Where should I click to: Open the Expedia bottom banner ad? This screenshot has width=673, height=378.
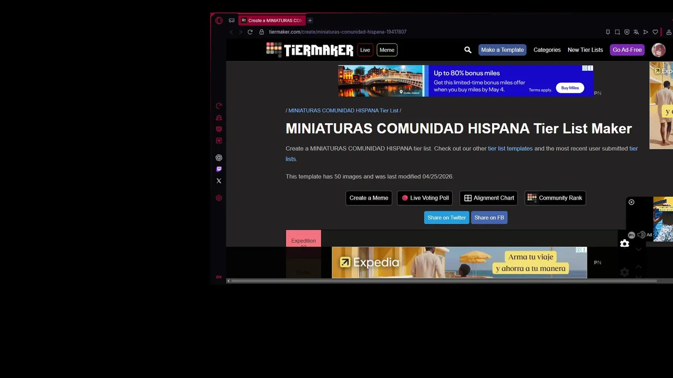[x=459, y=262]
